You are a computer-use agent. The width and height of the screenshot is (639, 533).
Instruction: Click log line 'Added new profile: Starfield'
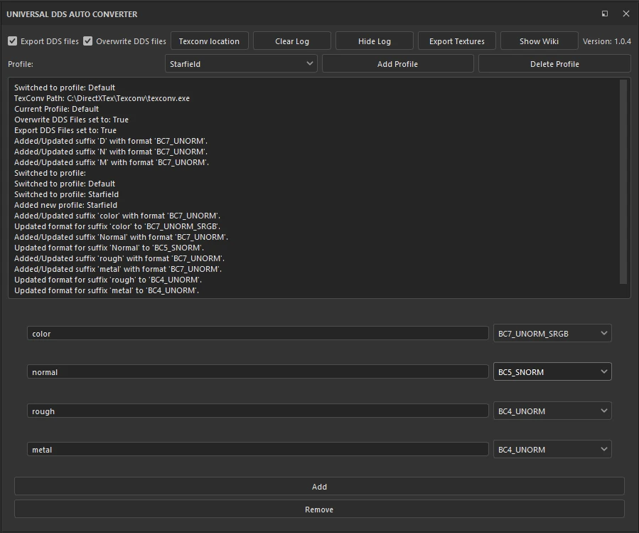click(65, 205)
